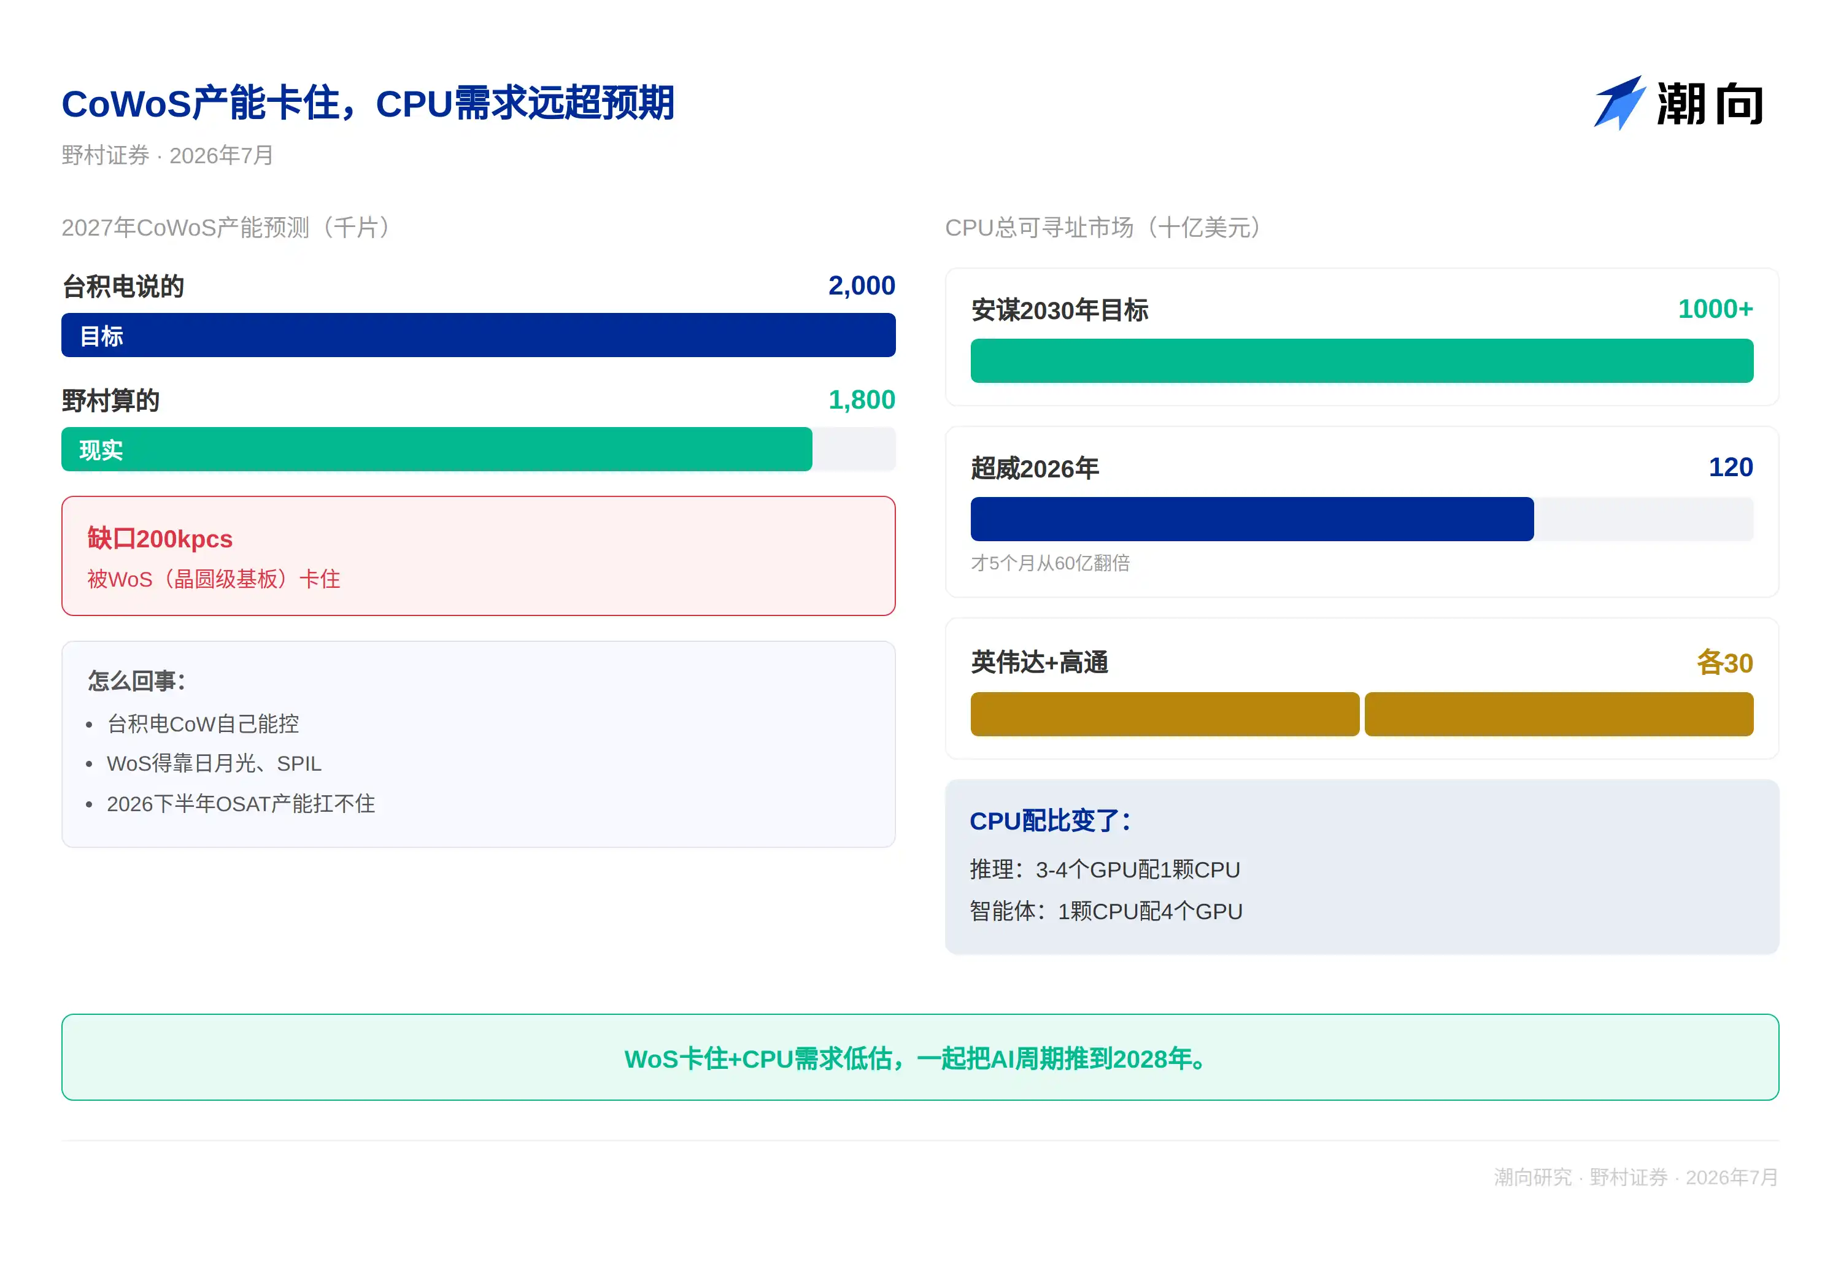Click the 潮向 brand name text
The image size is (1841, 1264).
pos(1710,104)
